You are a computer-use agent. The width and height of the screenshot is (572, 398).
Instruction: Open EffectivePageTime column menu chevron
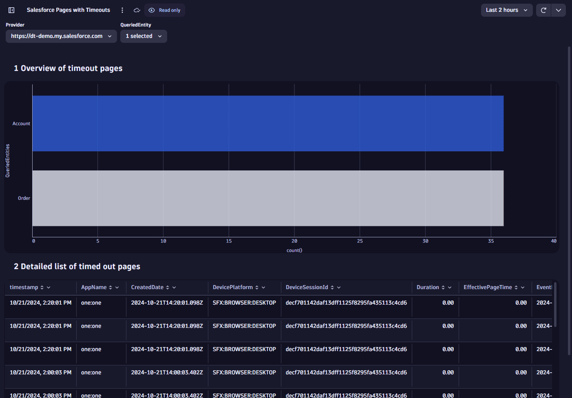pyautogui.click(x=523, y=287)
